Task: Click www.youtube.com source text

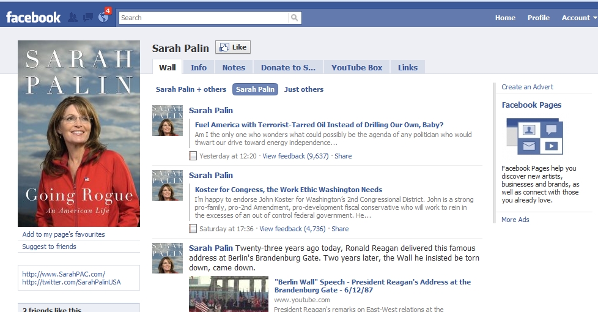Action: coord(302,300)
